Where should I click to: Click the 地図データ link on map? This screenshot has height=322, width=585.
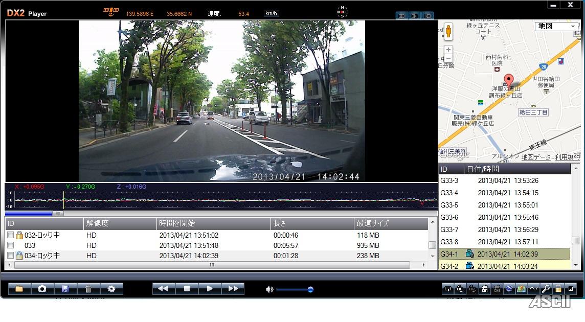[536, 157]
